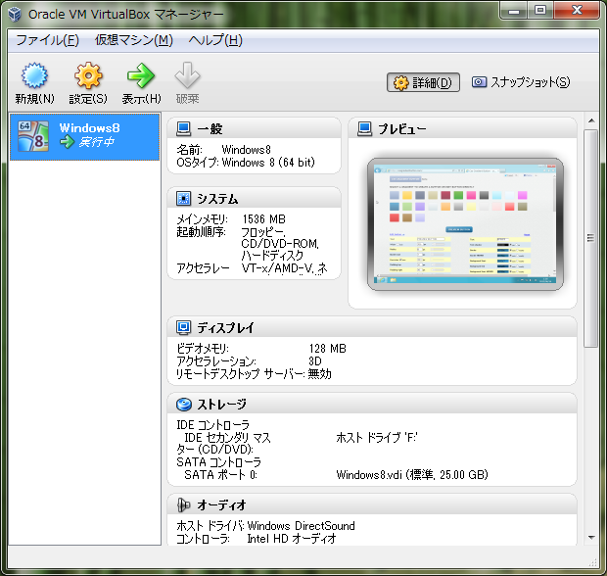Switch to the 詳細(D) details view
Viewport: 607px width, 576px height.
(x=423, y=82)
